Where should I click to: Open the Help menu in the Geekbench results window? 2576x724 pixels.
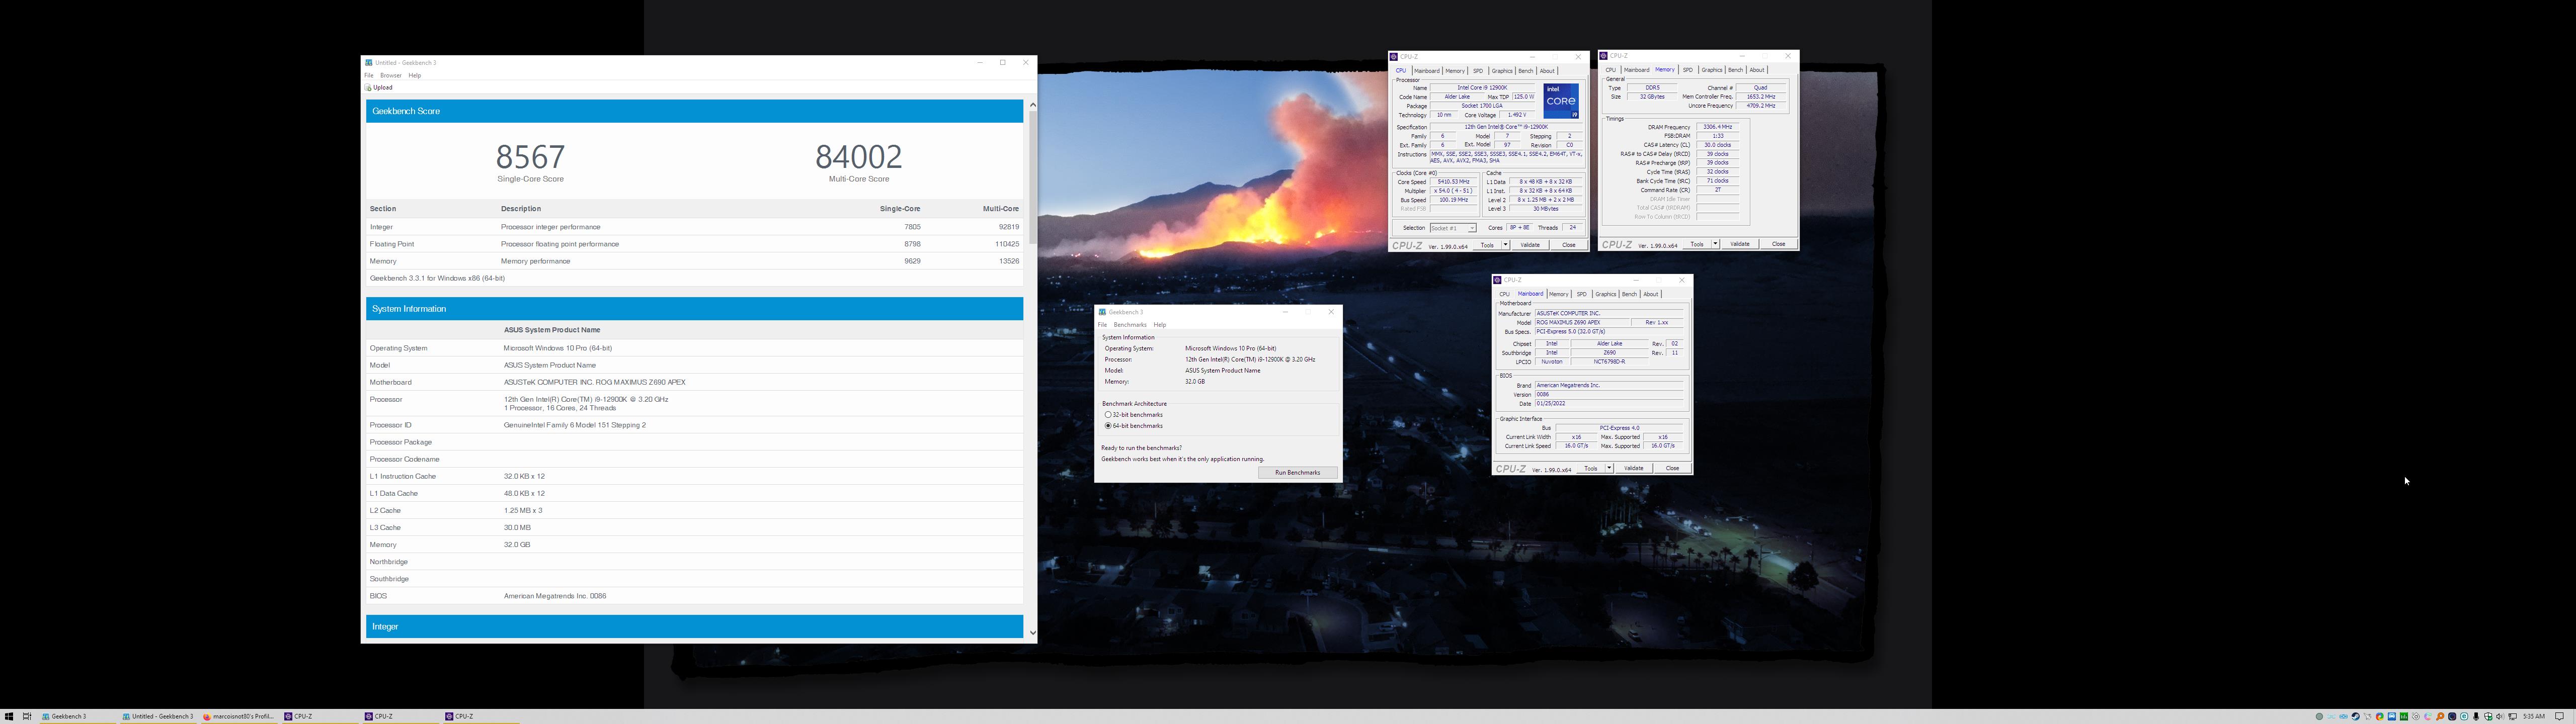pyautogui.click(x=415, y=76)
